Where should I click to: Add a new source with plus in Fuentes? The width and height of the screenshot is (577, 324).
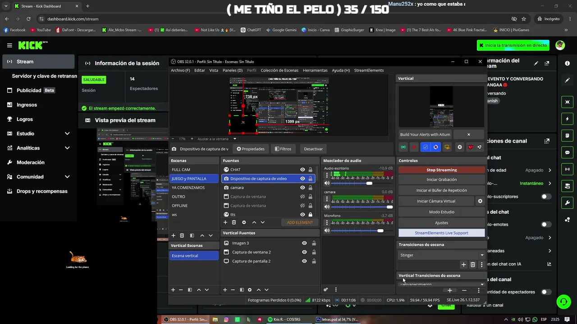[225, 222]
